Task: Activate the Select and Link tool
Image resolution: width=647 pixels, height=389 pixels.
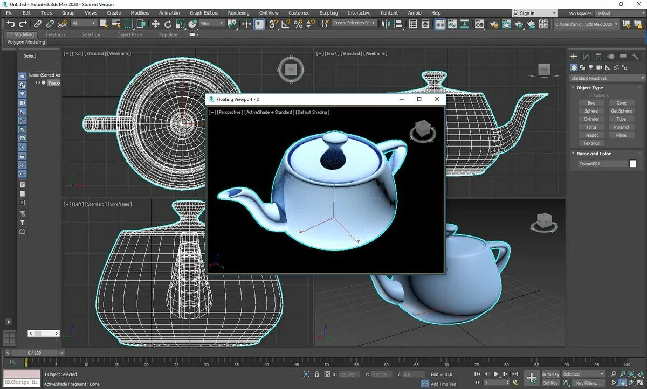Action: pyautogui.click(x=38, y=24)
